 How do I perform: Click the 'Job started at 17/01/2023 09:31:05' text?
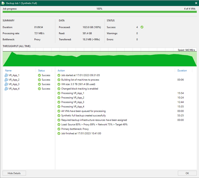click(x=80, y=75)
